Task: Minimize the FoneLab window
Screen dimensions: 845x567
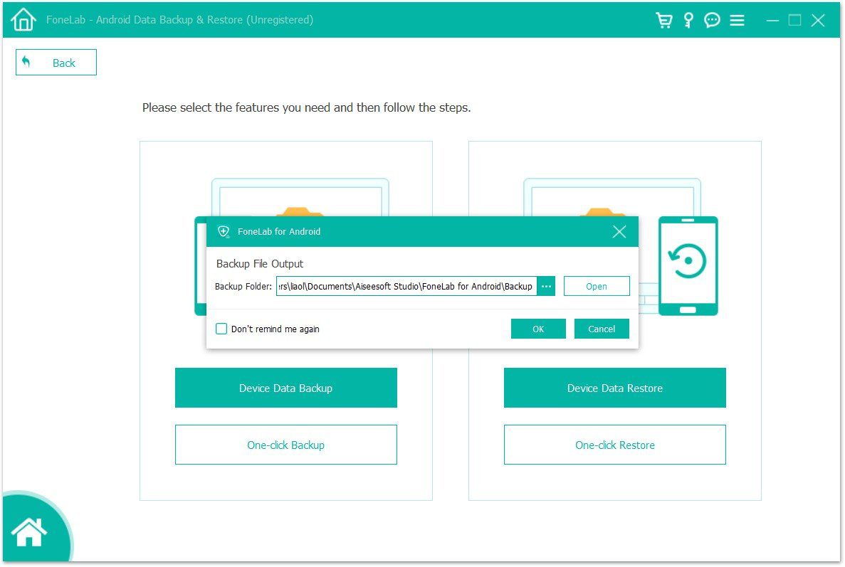Action: (772, 21)
